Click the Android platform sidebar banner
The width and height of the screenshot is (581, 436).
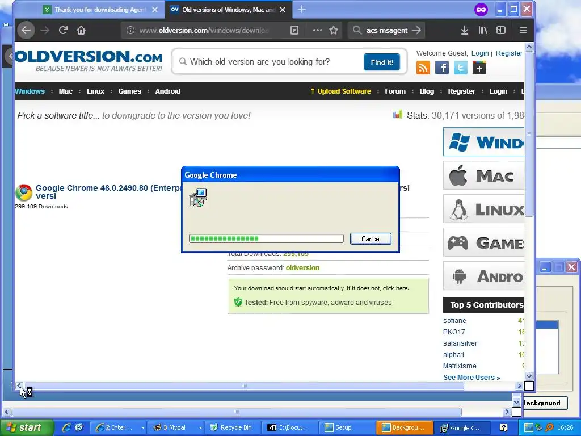[x=483, y=276]
